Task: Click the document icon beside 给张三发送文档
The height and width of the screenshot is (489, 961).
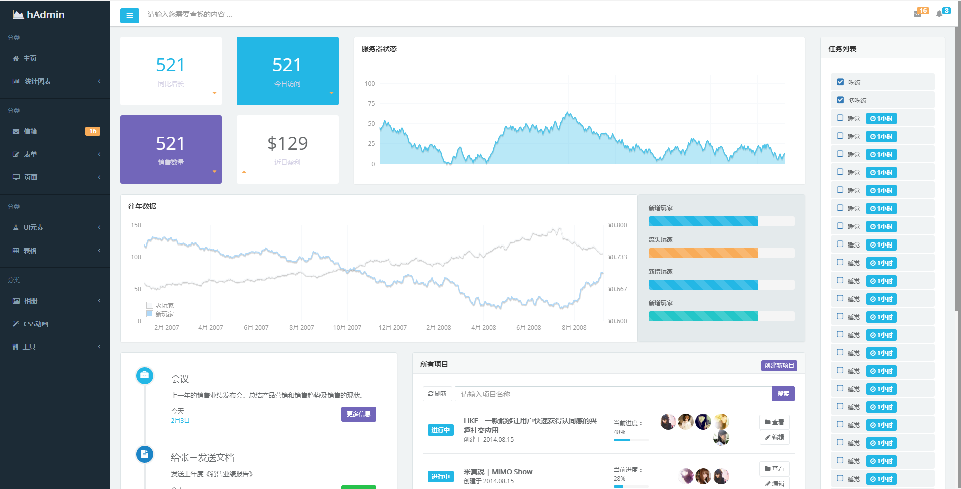Action: point(145,454)
